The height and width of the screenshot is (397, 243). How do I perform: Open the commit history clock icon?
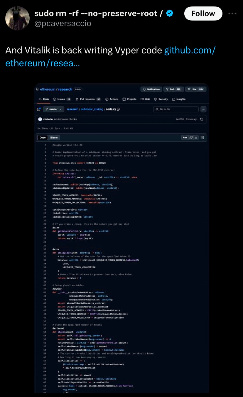coord(202,119)
